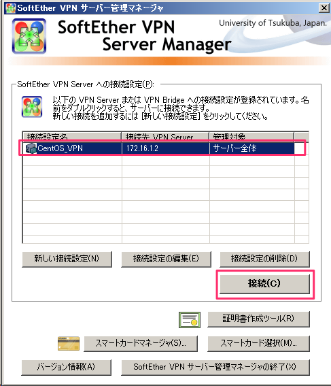Image resolution: width=331 pixels, height=386 pixels.
Task: Click the 接続設定の削除(D) button
Action: coord(264,259)
